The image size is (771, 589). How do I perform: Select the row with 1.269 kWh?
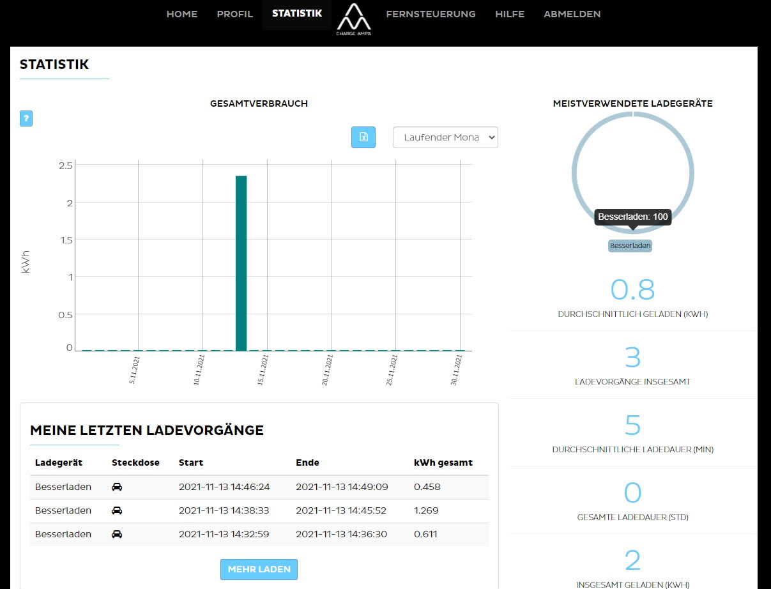(x=259, y=510)
